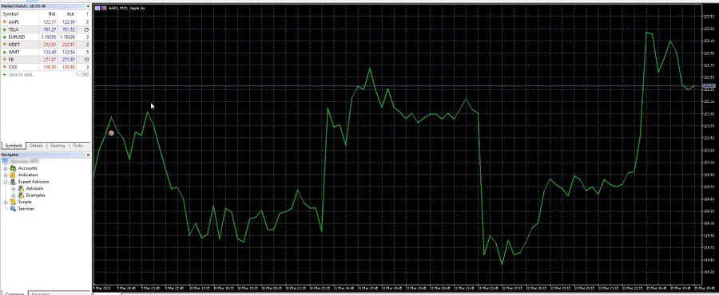Viewport: 719px width, 295px height.
Task: Click the AAPL up-arrow direction icon
Action: [x=5, y=22]
